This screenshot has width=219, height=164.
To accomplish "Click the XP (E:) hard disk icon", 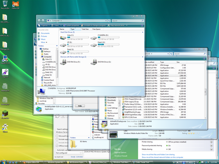I will tap(63, 45).
